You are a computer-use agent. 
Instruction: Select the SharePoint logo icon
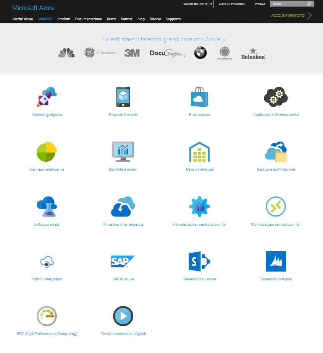click(199, 261)
